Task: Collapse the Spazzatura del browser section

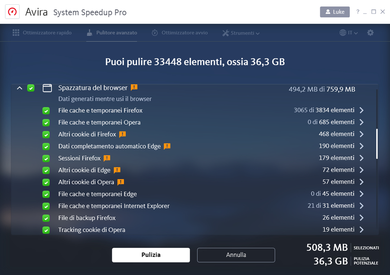Action: (19, 88)
